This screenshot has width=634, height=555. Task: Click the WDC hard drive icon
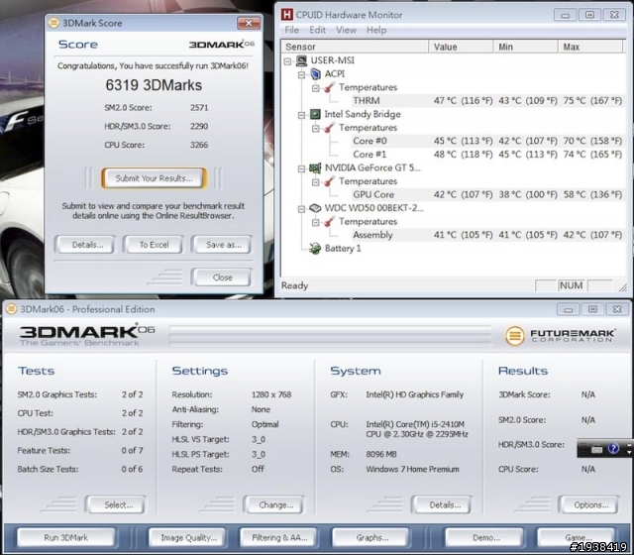point(315,208)
